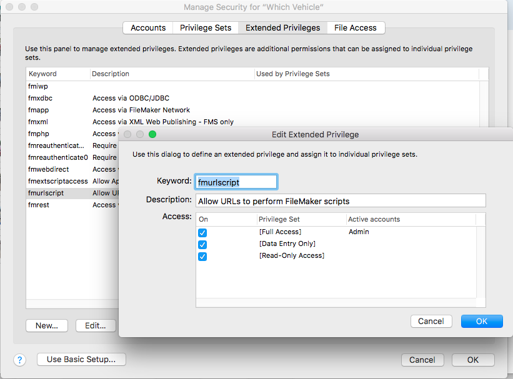Click the Edit... button
Image resolution: width=513 pixels, height=379 pixels.
coord(96,325)
